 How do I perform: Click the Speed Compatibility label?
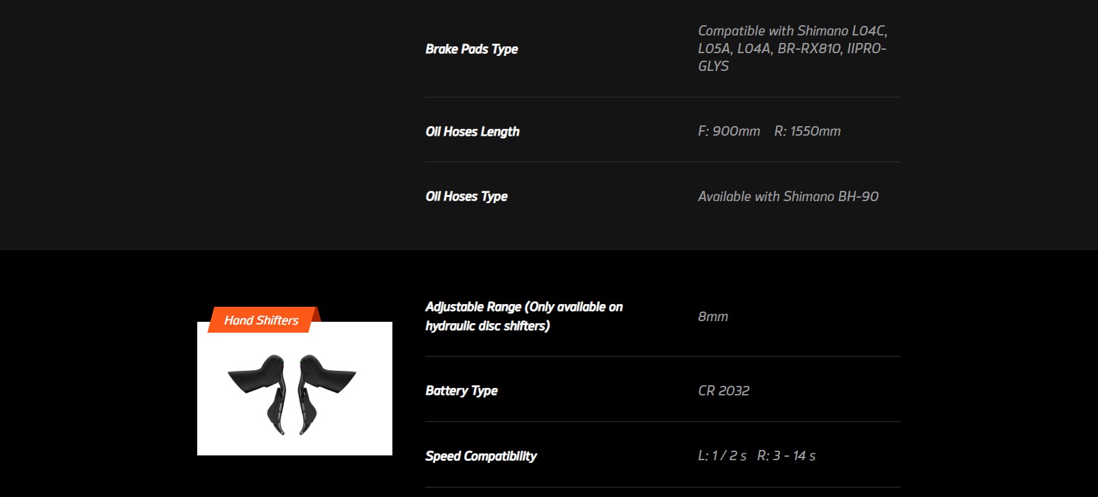[x=480, y=456]
